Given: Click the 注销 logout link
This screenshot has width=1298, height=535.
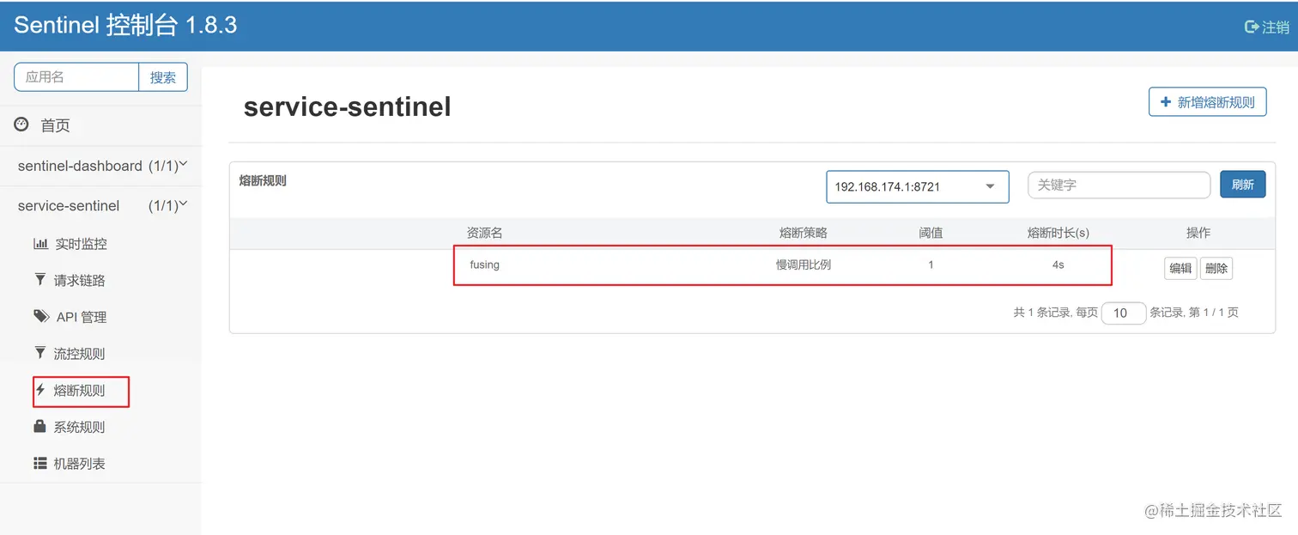Looking at the screenshot, I should pyautogui.click(x=1266, y=27).
